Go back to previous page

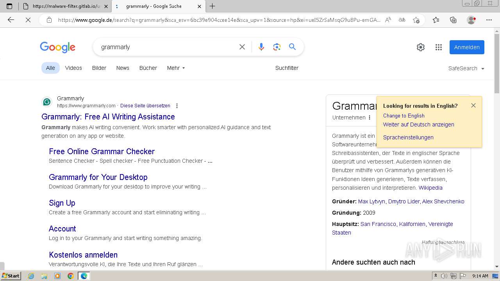tap(11, 20)
